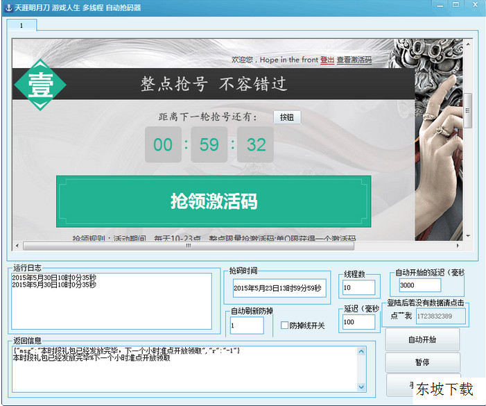Click the 点我 button
Viewport: 486px width, 406px height.
click(x=400, y=316)
